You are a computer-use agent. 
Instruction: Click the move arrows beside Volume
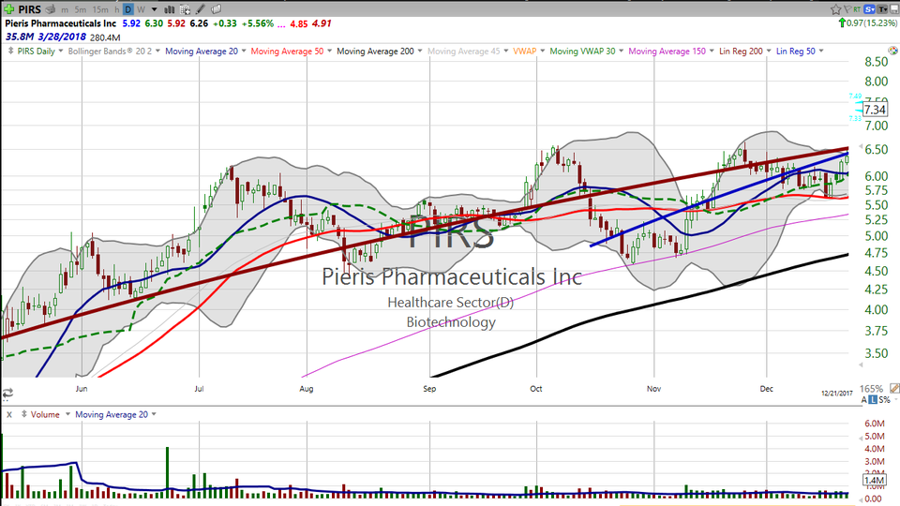24,413
